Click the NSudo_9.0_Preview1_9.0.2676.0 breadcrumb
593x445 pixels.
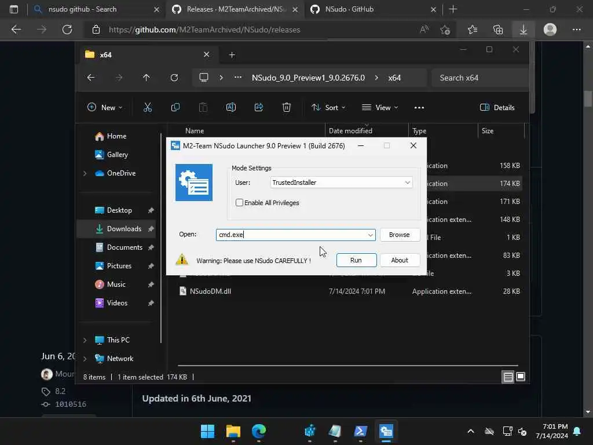coord(308,78)
